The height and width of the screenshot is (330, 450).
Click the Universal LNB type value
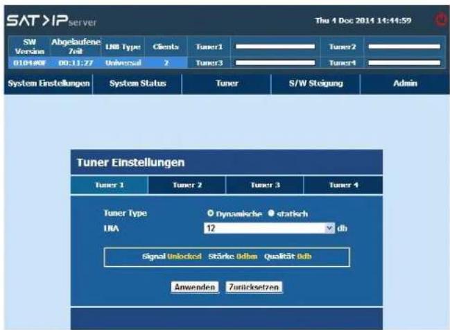pyautogui.click(x=123, y=63)
